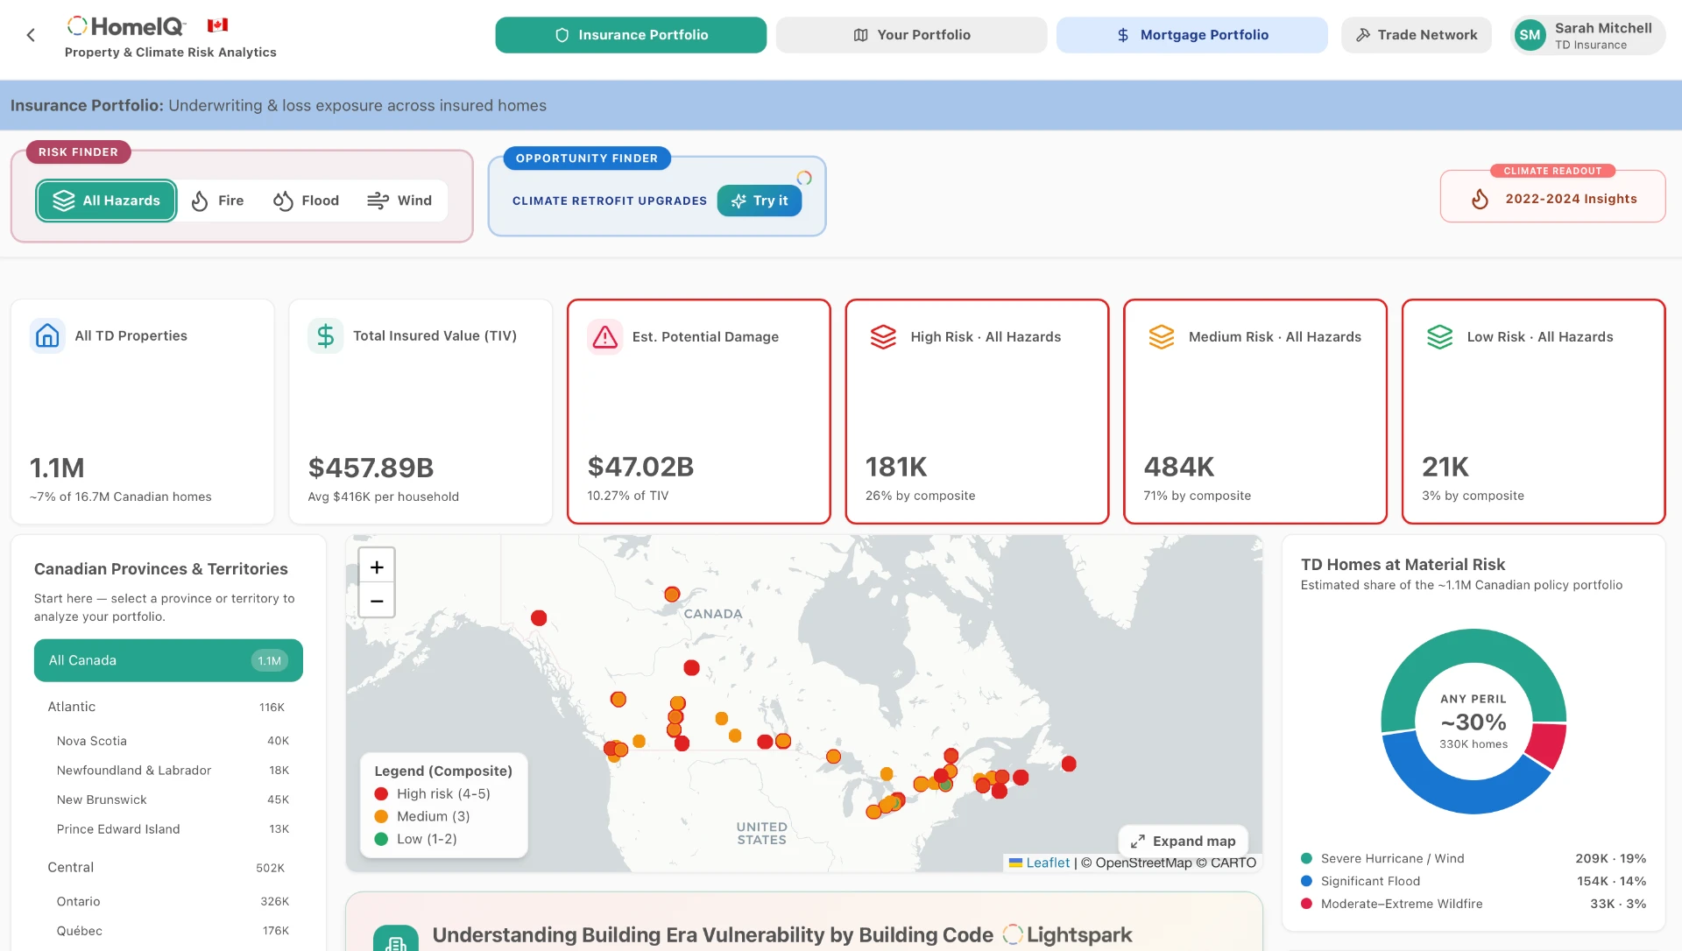
Task: Click the HomeIQ logo
Action: pos(126,26)
